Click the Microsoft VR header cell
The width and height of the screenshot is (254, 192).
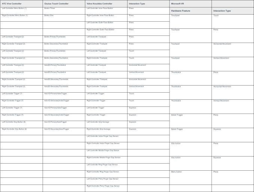[190, 4]
